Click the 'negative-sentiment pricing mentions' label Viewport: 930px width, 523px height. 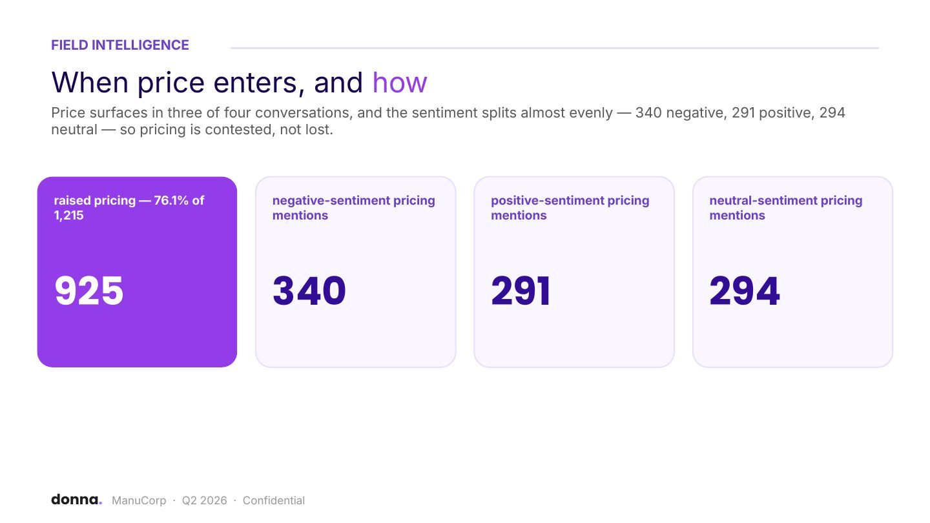pyautogui.click(x=354, y=208)
